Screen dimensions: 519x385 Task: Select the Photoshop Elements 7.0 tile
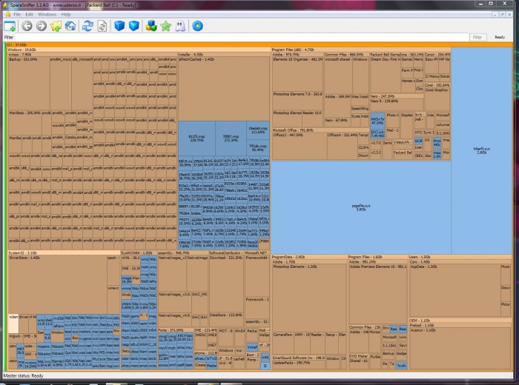click(x=297, y=101)
